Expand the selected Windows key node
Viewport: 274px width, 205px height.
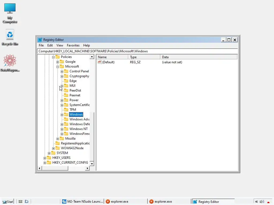click(x=62, y=115)
